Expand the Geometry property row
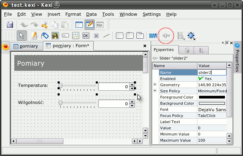 (x=155, y=84)
